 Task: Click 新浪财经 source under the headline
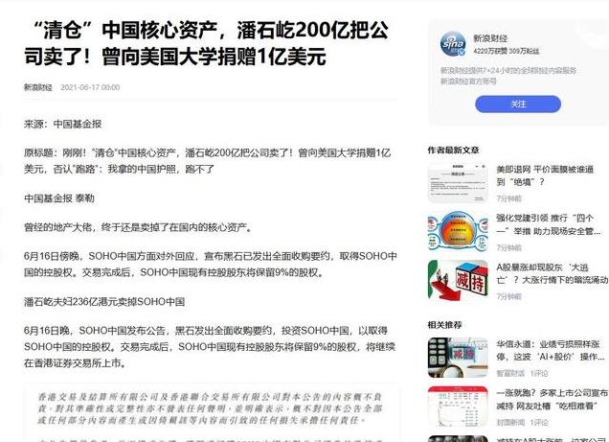(37, 87)
